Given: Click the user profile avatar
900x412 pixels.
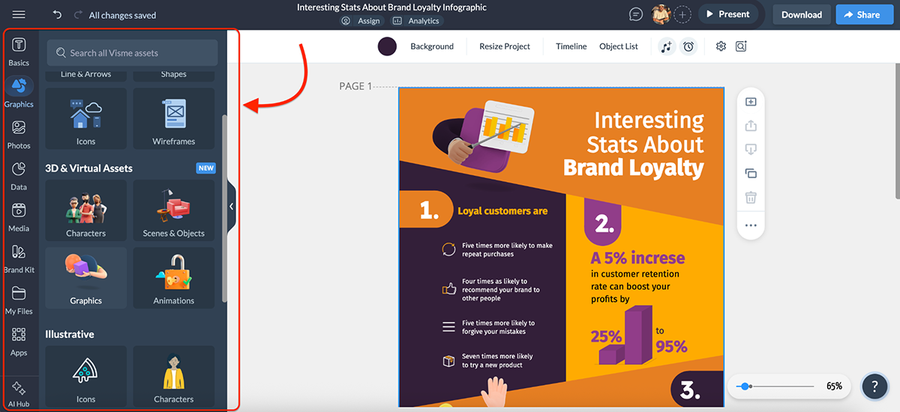Looking at the screenshot, I should pyautogui.click(x=661, y=14).
